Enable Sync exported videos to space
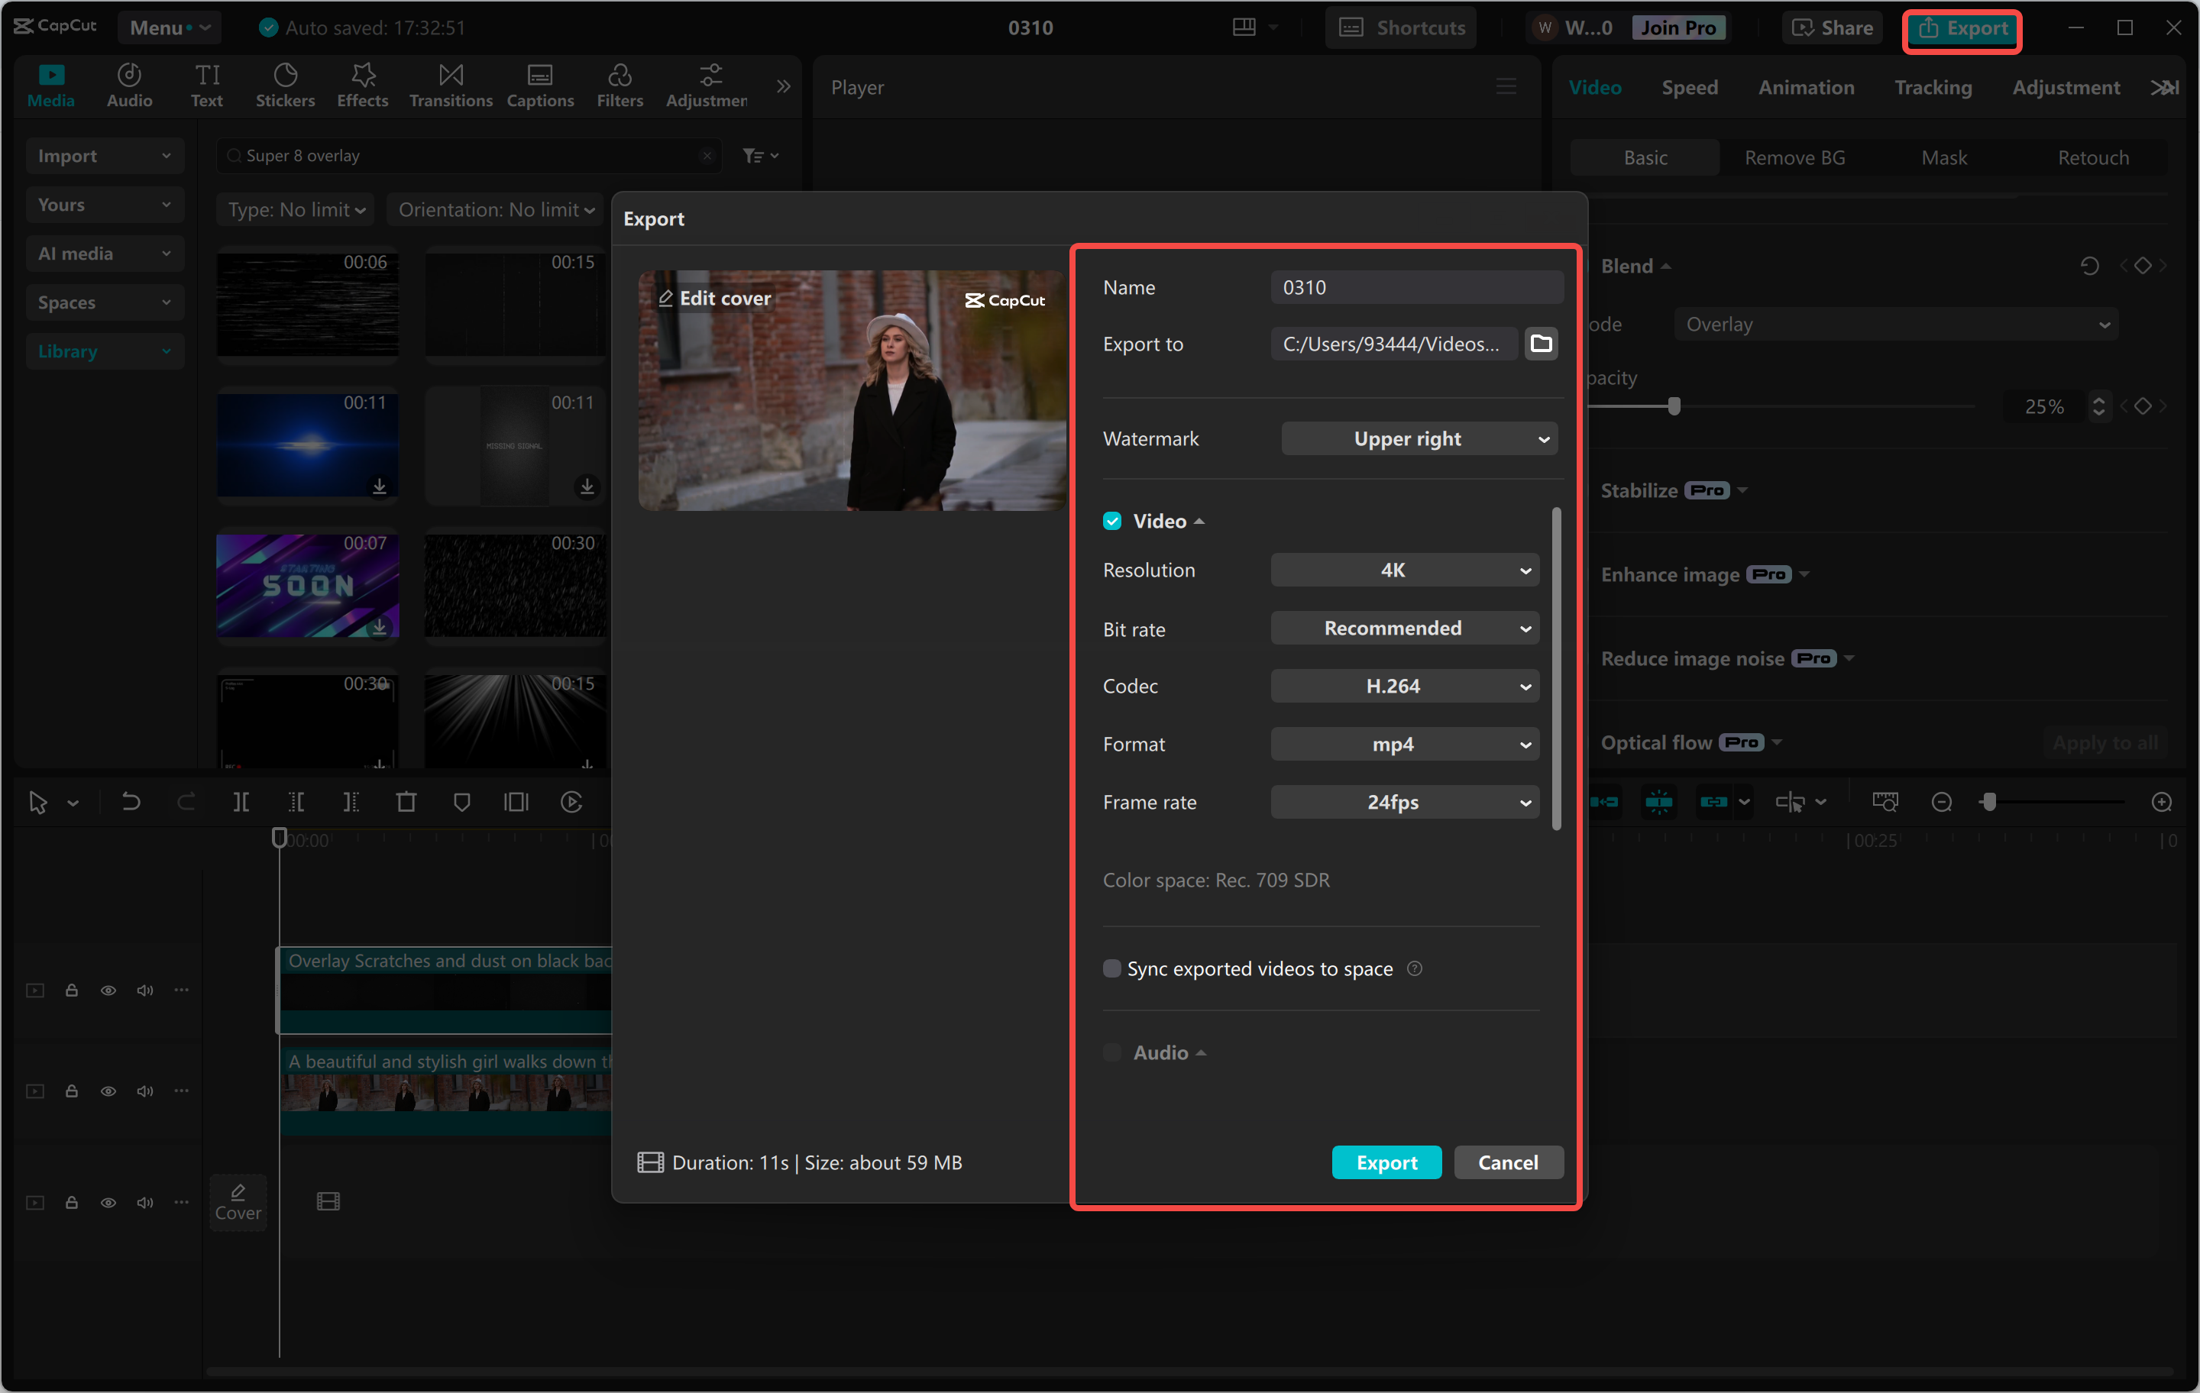This screenshot has height=1393, width=2200. (1112, 968)
